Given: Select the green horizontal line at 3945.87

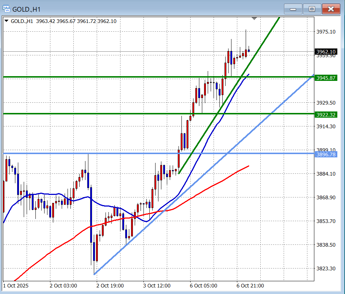Looking at the screenshot, I should tap(110, 77).
